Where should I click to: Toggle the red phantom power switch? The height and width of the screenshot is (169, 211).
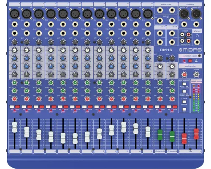click(190, 61)
